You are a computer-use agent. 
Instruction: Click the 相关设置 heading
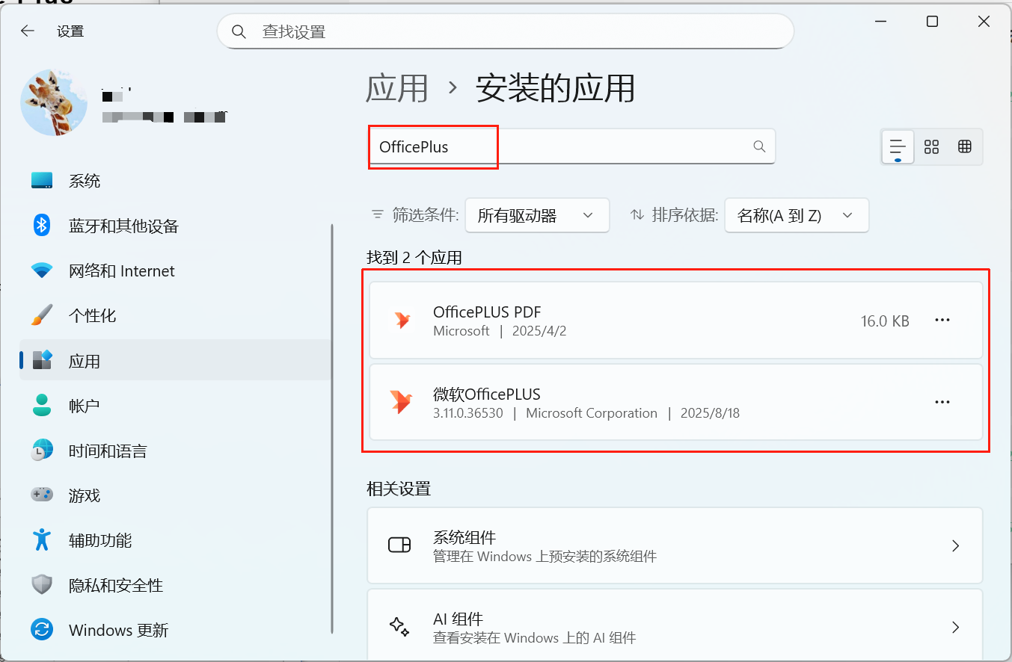click(x=399, y=489)
